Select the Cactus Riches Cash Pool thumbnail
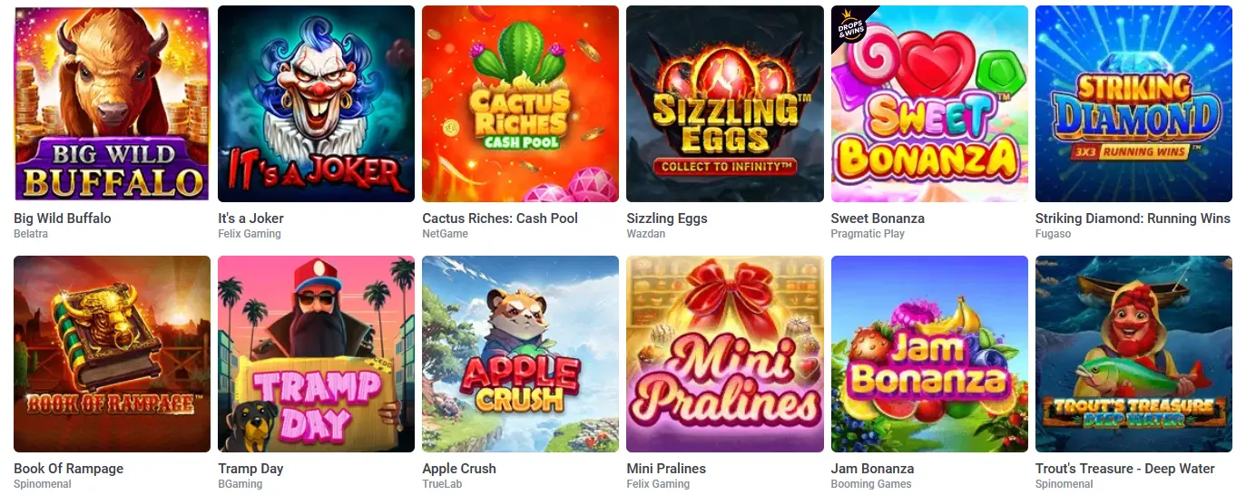The height and width of the screenshot is (495, 1246). 521,104
